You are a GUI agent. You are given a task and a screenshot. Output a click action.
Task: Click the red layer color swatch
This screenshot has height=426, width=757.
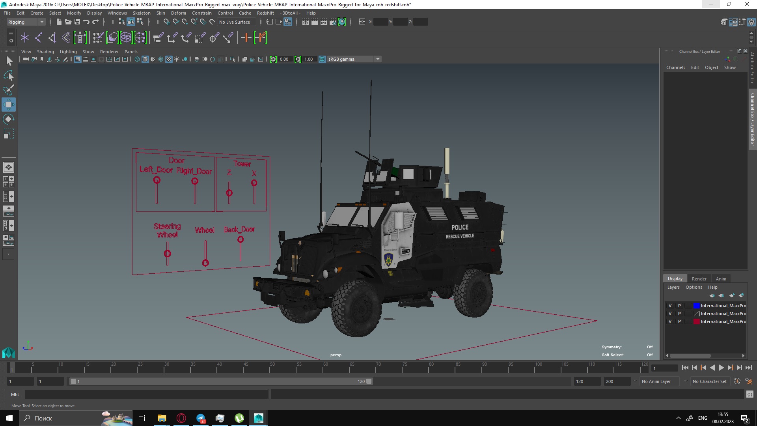pos(697,321)
